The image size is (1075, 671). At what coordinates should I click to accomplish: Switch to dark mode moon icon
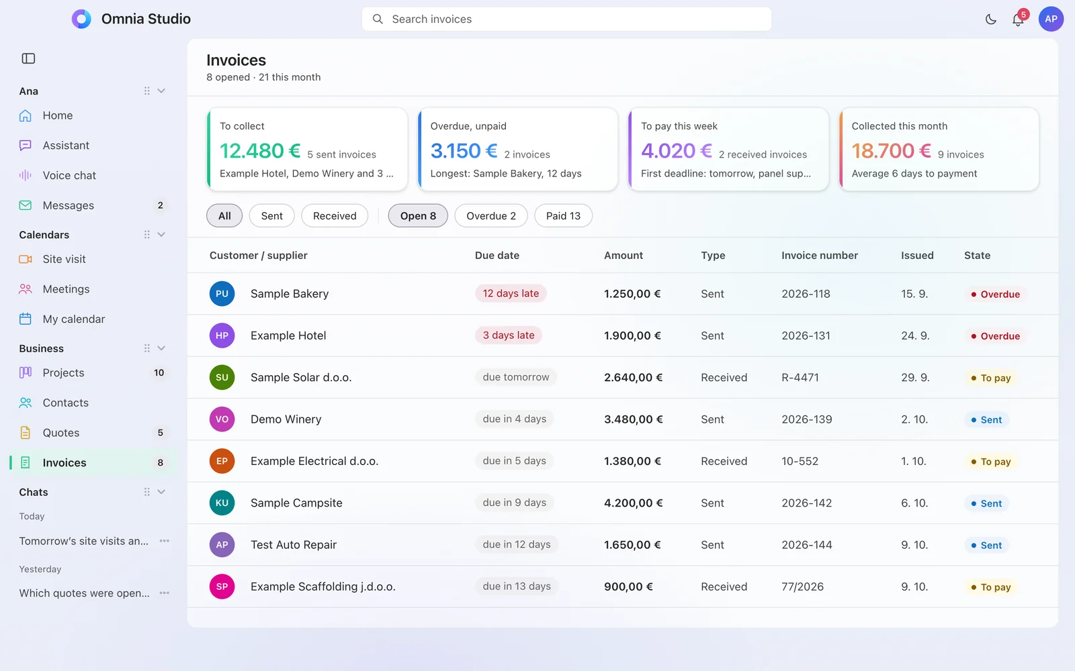[991, 19]
